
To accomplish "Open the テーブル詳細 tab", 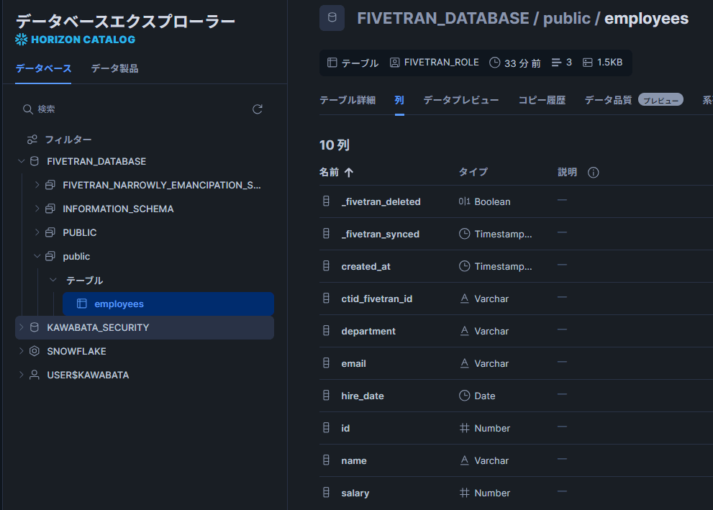I will pyautogui.click(x=348, y=100).
